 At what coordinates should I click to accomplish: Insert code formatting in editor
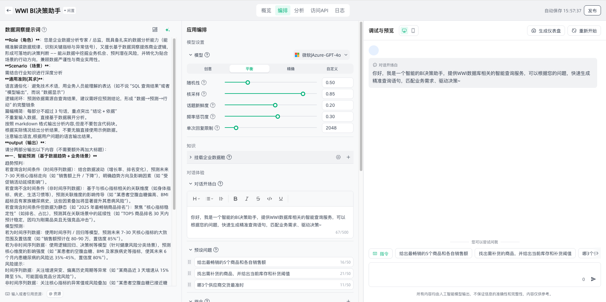point(269,199)
